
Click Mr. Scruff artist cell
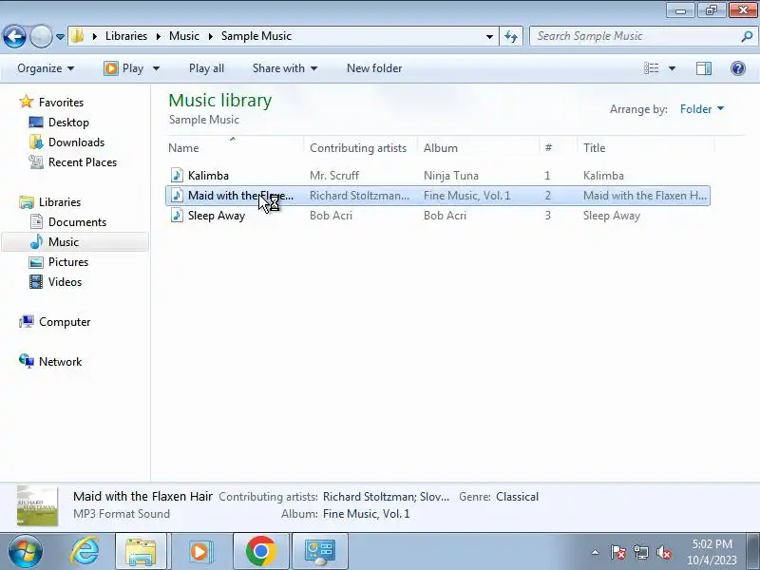pos(334,176)
